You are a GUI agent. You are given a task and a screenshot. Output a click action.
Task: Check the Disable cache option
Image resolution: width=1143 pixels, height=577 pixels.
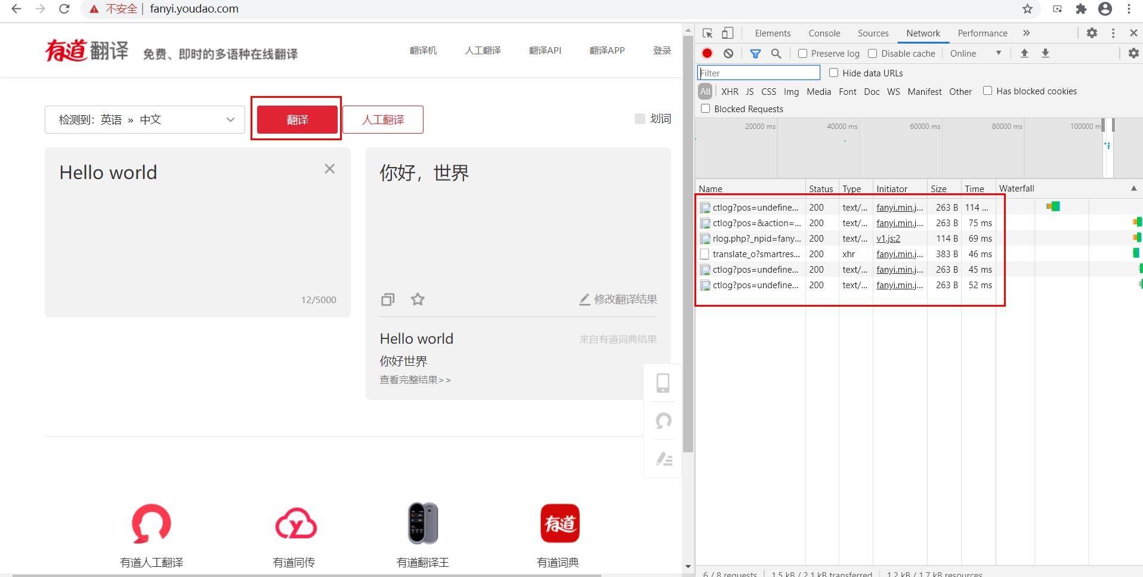(x=873, y=54)
